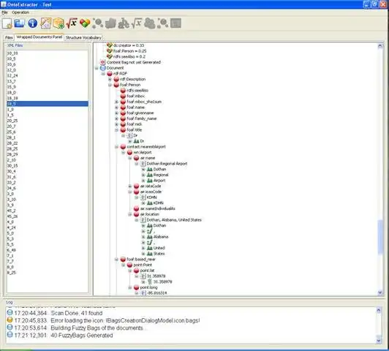The width and height of the screenshot is (389, 351).
Task: Click the orange-framed diagram toolbar icon
Action: click(46, 23)
